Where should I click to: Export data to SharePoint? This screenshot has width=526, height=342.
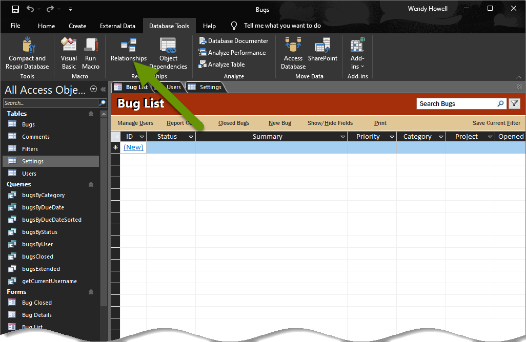[322, 50]
